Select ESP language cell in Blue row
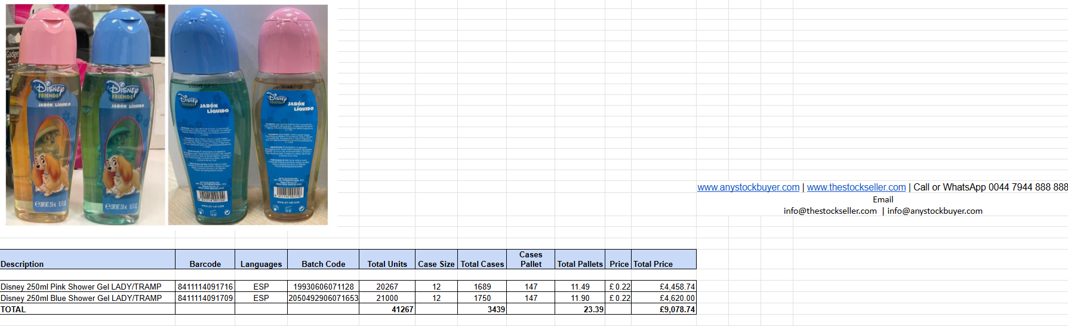 [x=261, y=298]
